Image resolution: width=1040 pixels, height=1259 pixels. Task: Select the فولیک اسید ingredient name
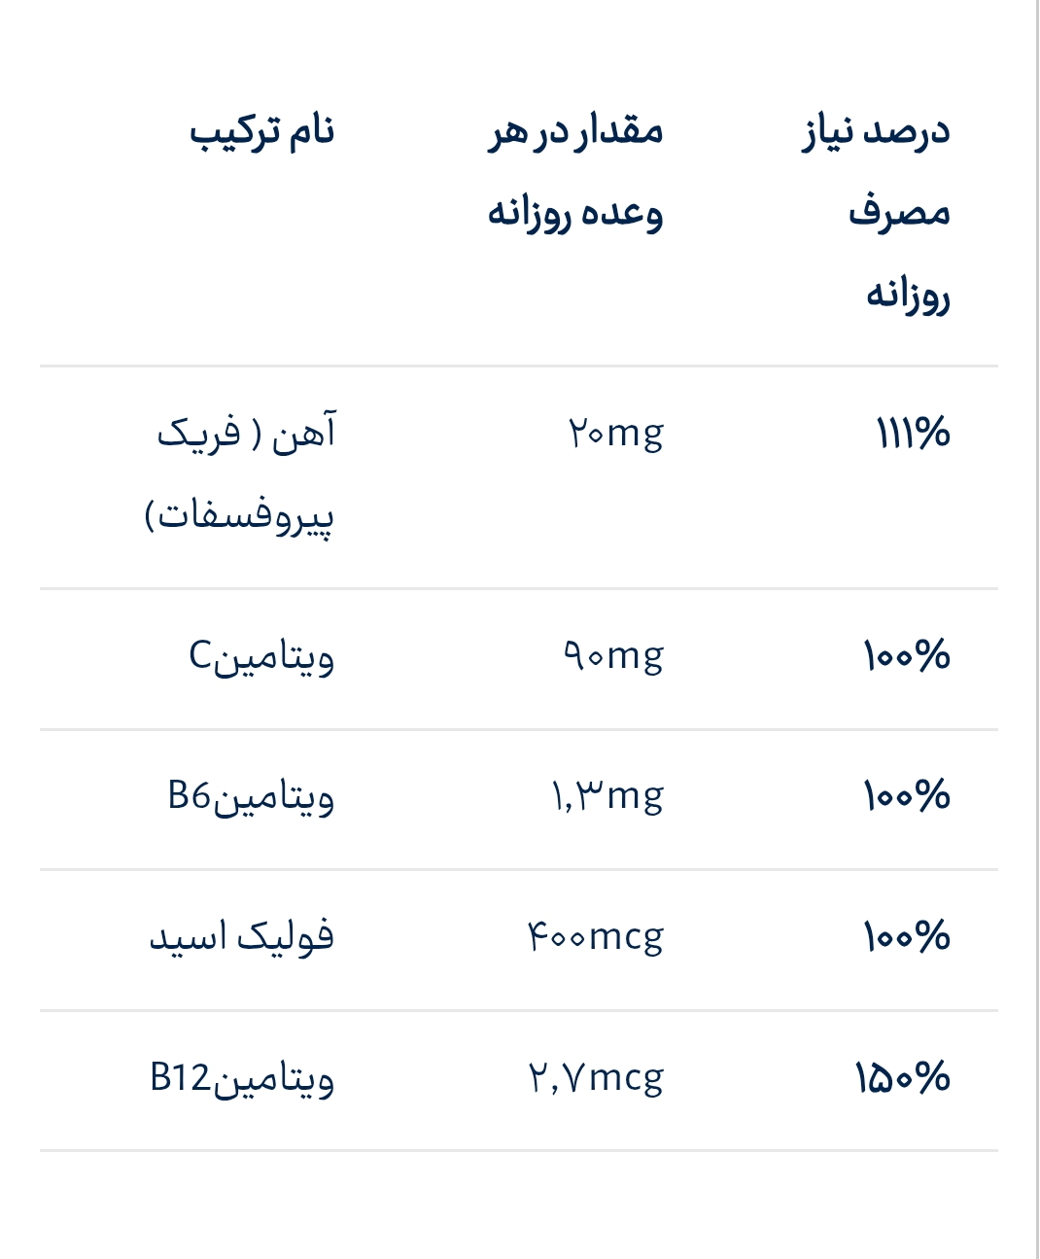tap(242, 937)
